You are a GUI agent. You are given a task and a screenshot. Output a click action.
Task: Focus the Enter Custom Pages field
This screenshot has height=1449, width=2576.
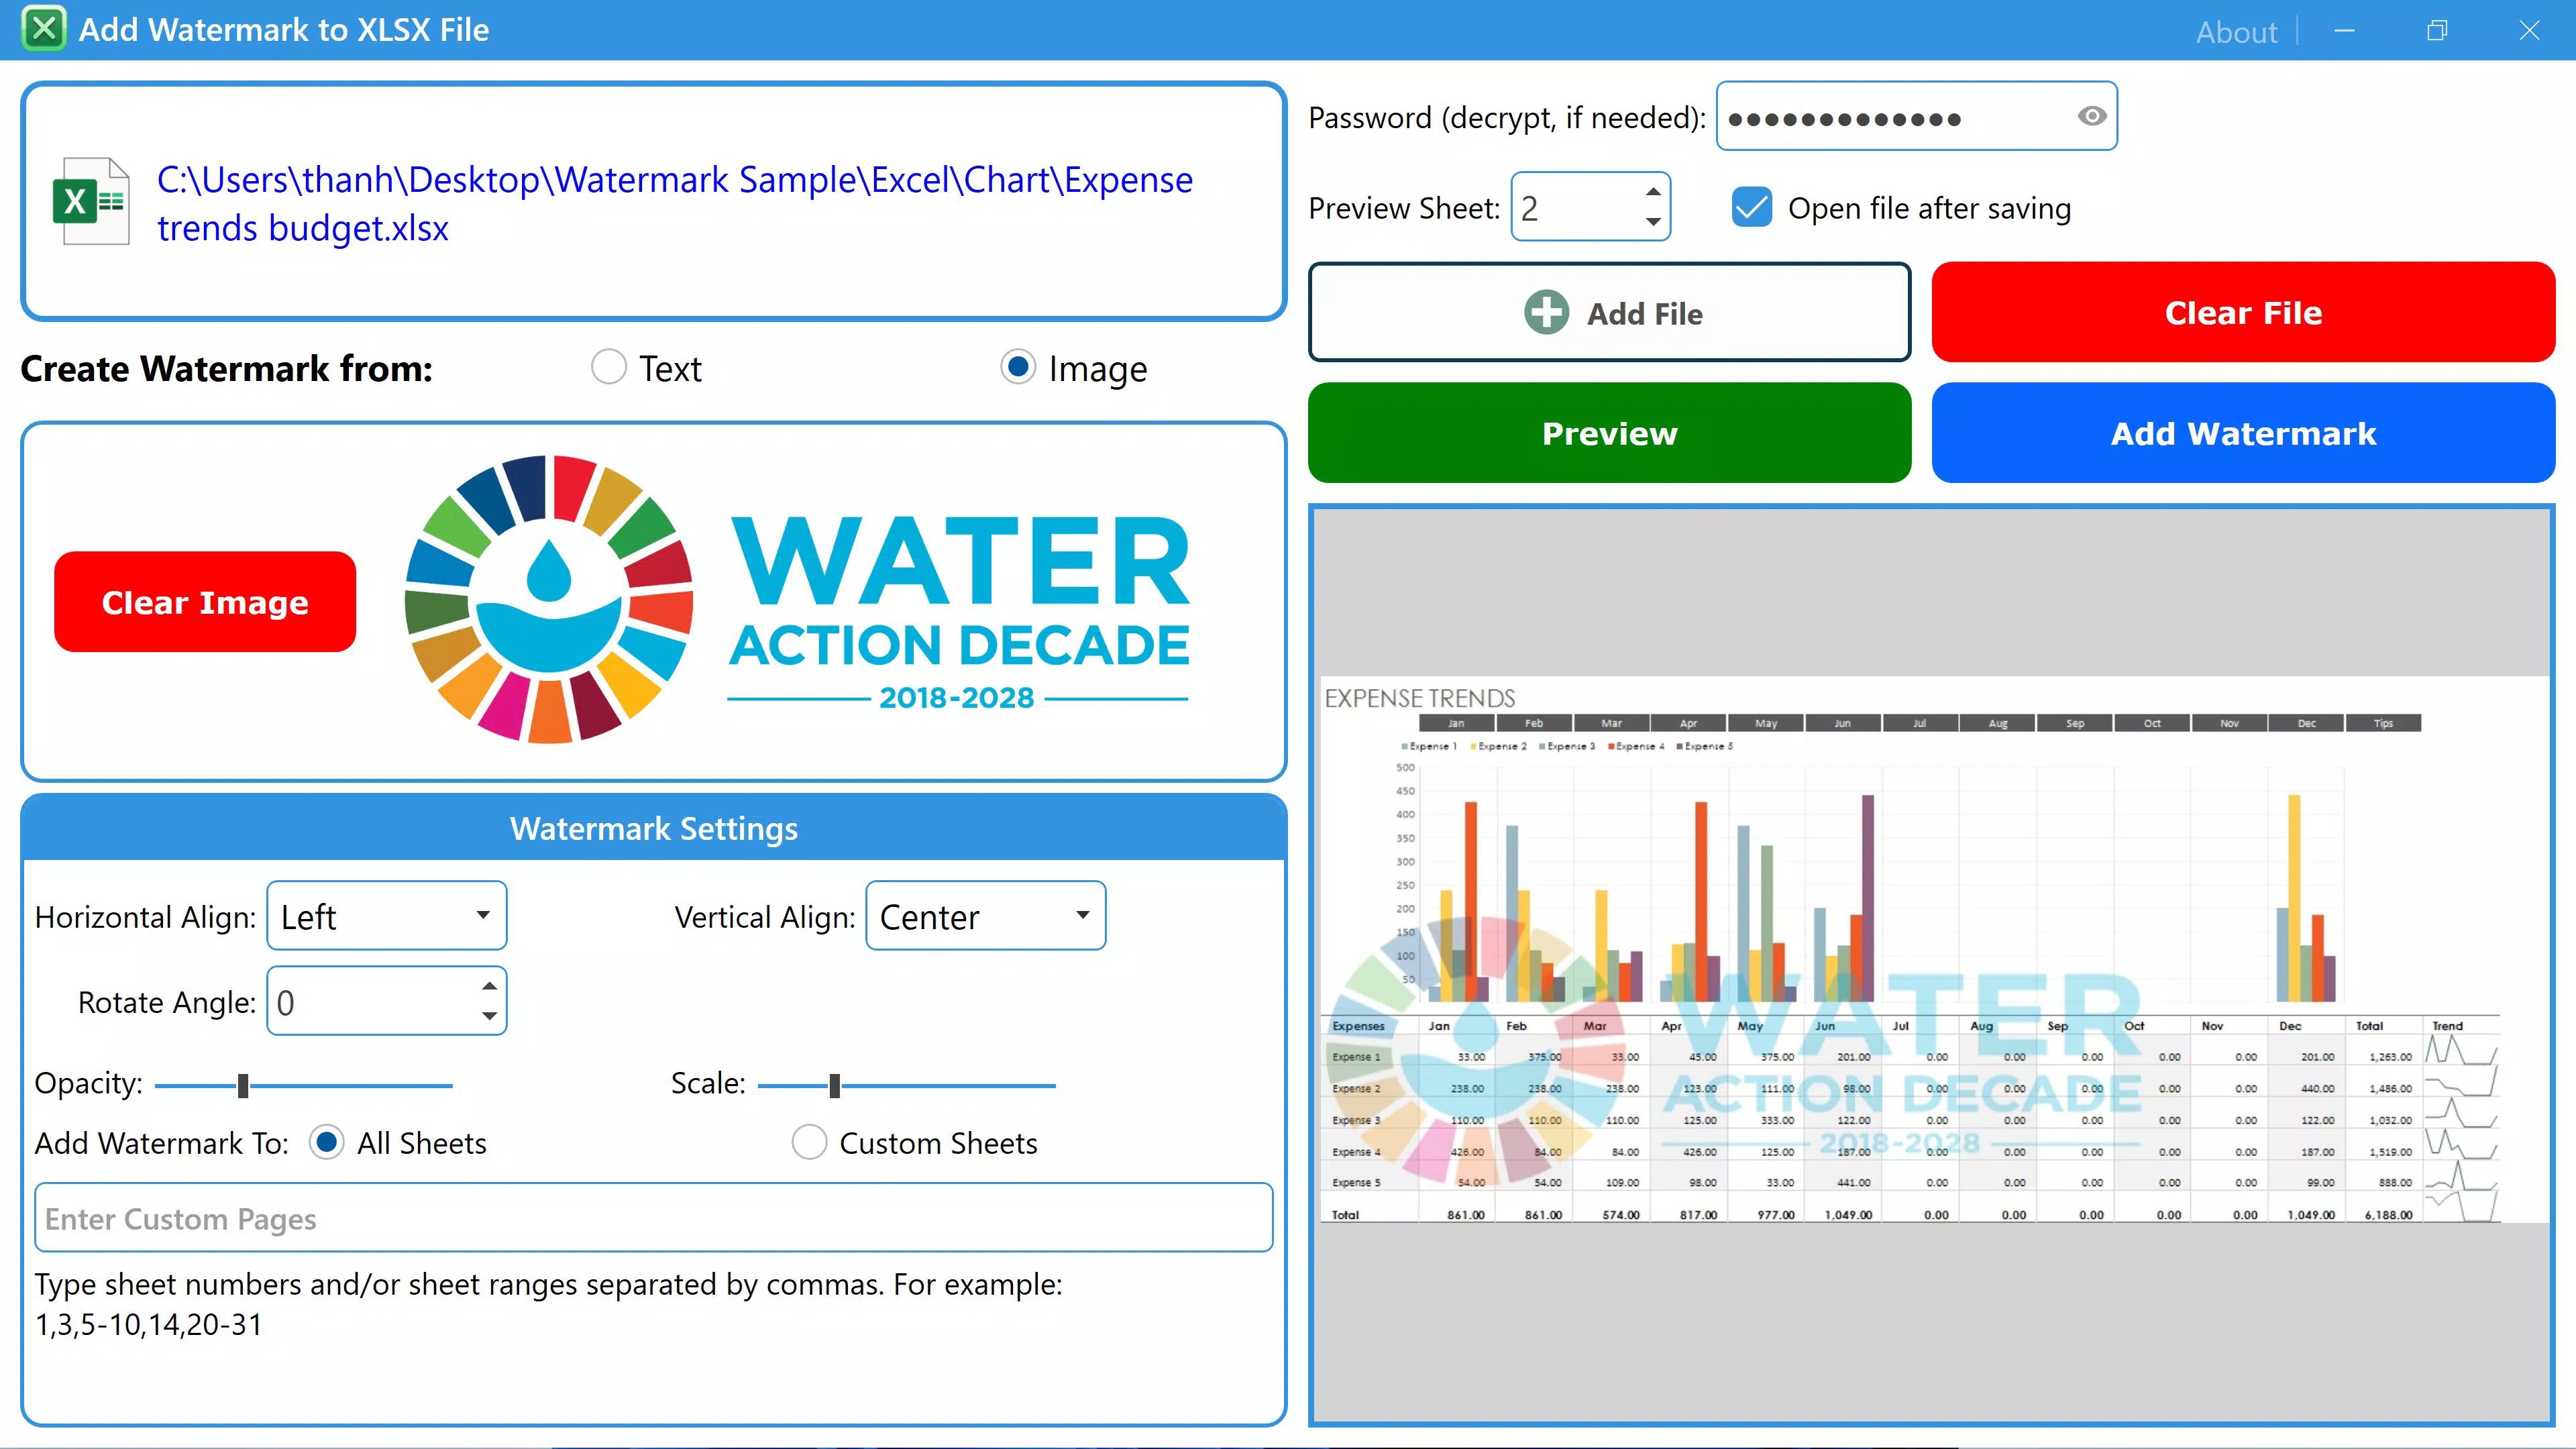pyautogui.click(x=654, y=1218)
